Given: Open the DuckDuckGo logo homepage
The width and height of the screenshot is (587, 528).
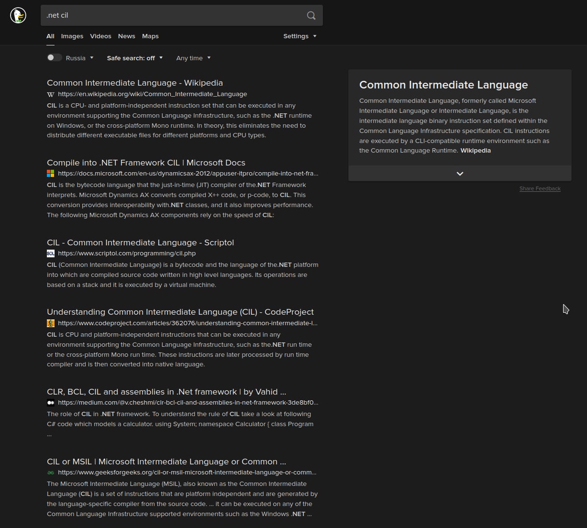Looking at the screenshot, I should pyautogui.click(x=18, y=15).
